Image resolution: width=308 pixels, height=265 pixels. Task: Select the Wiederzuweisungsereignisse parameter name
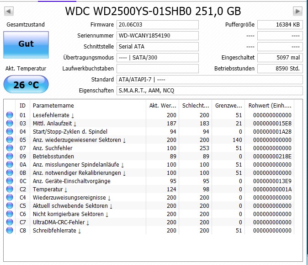tap(69, 198)
